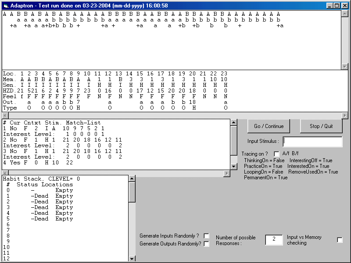The image size is (351, 263).
Task: Click '# Cur Cntxt Stim. Match-List' header
Action: coord(52,123)
